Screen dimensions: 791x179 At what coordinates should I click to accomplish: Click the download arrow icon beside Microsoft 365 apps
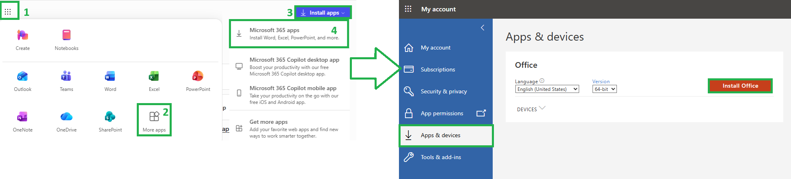click(x=239, y=34)
